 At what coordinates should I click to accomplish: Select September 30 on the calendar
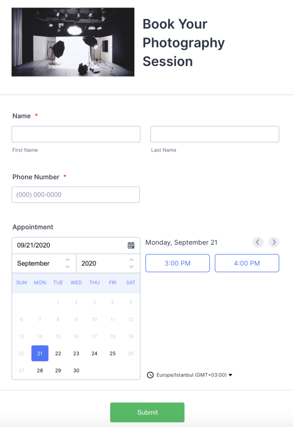click(x=76, y=370)
